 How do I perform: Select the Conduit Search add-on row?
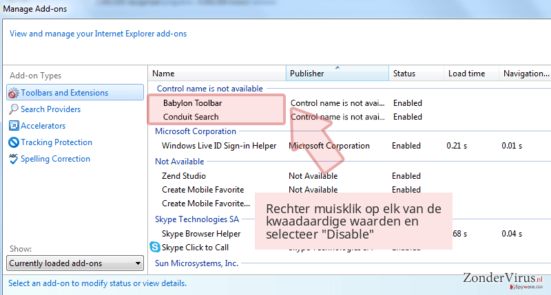tap(191, 117)
